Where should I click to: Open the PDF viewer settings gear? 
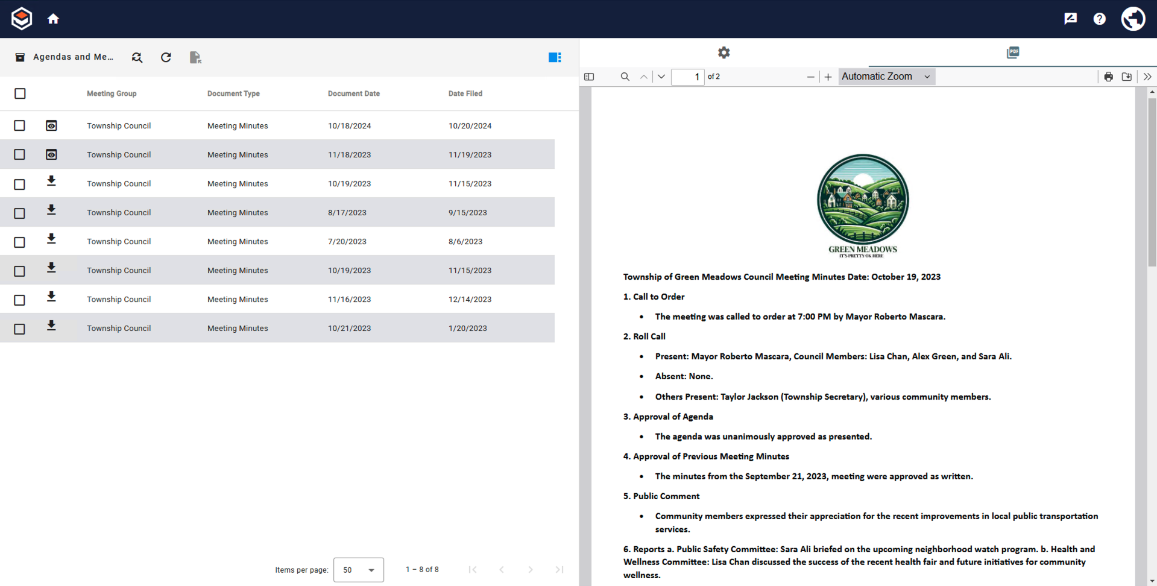coord(724,53)
